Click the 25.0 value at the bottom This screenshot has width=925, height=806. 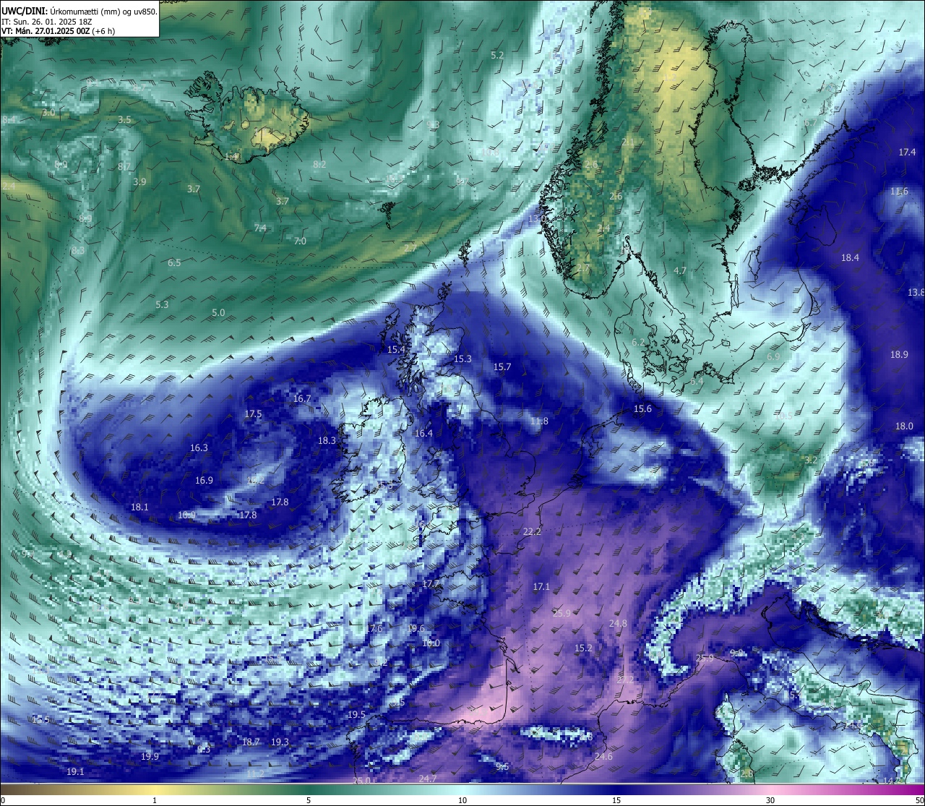point(361,781)
